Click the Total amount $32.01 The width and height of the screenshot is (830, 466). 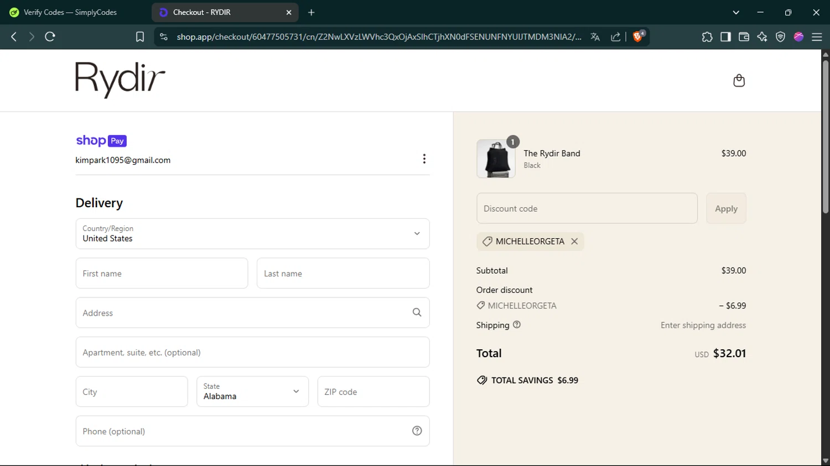pos(729,353)
